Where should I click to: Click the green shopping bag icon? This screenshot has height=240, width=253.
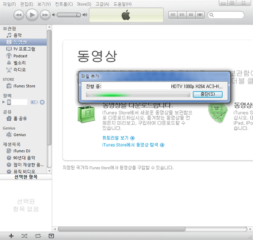(86, 114)
